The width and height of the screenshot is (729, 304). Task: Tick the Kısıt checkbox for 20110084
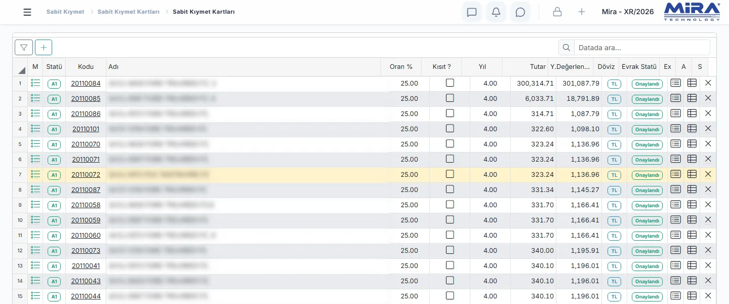pos(450,83)
